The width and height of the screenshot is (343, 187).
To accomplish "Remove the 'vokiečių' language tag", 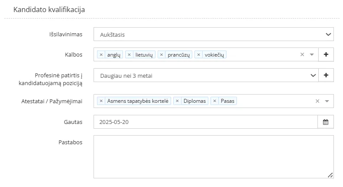I will click(x=199, y=55).
